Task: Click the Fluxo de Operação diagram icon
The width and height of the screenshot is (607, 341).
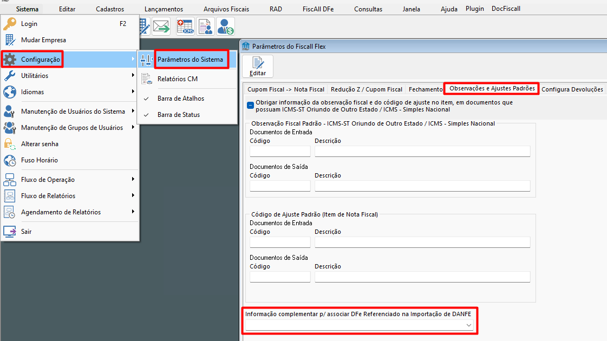Action: pos(10,180)
